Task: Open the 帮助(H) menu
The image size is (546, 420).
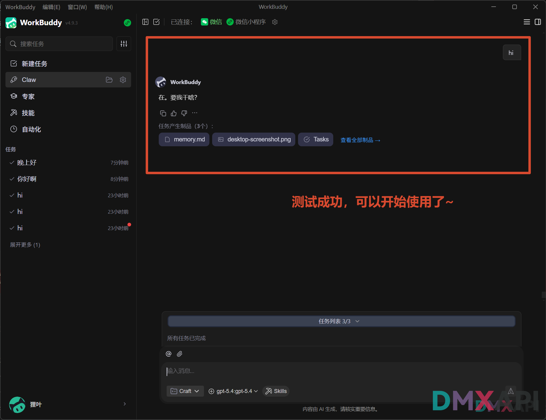Action: pos(103,7)
